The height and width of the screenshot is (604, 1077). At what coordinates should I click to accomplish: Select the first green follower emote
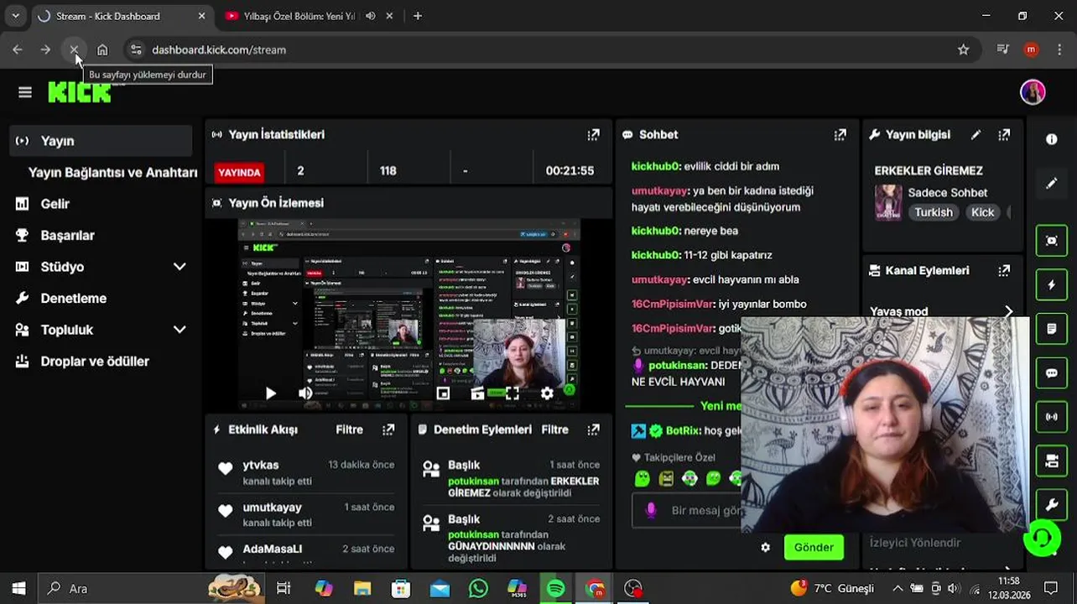[x=643, y=478]
